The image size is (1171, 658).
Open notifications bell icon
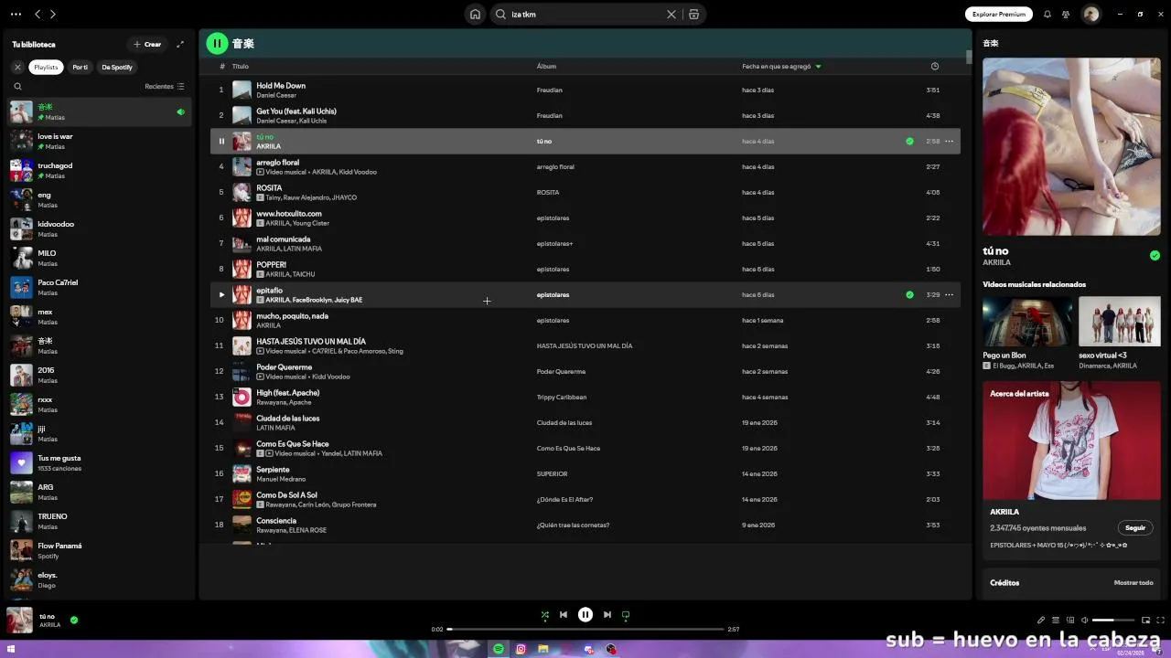pos(1047,14)
